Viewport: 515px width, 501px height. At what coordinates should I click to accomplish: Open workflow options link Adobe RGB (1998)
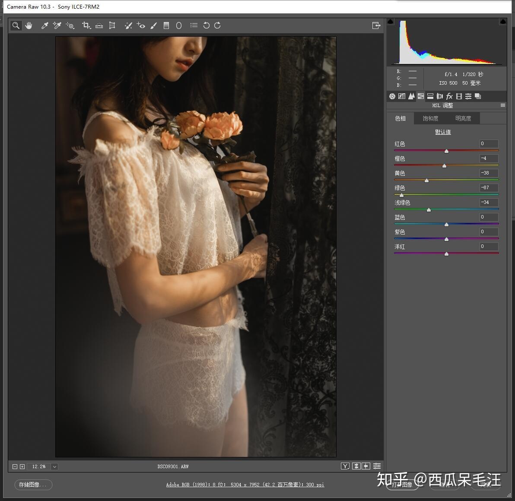pyautogui.click(x=245, y=485)
